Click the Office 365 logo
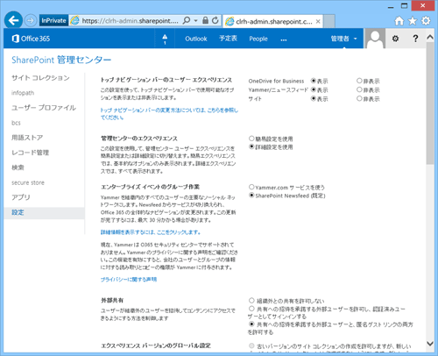 (31, 39)
